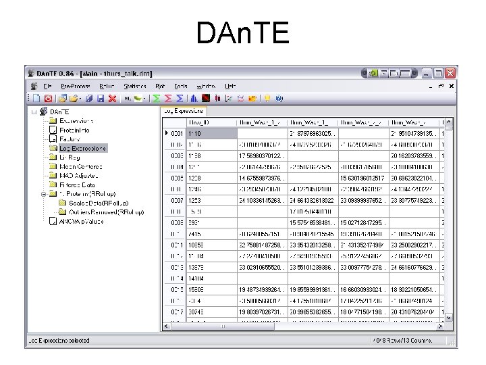
Task: Select the Log Expressions tree item
Action: click(x=83, y=148)
